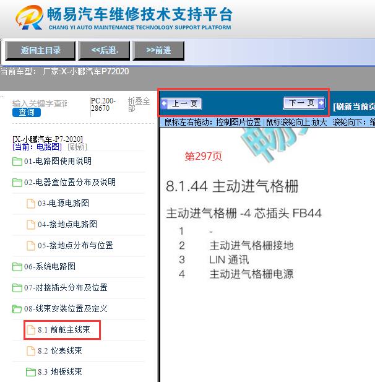Screen dimensions: 375x382
Task: Click pin row 主动进气格栅接地
Action: pyautogui.click(x=251, y=246)
